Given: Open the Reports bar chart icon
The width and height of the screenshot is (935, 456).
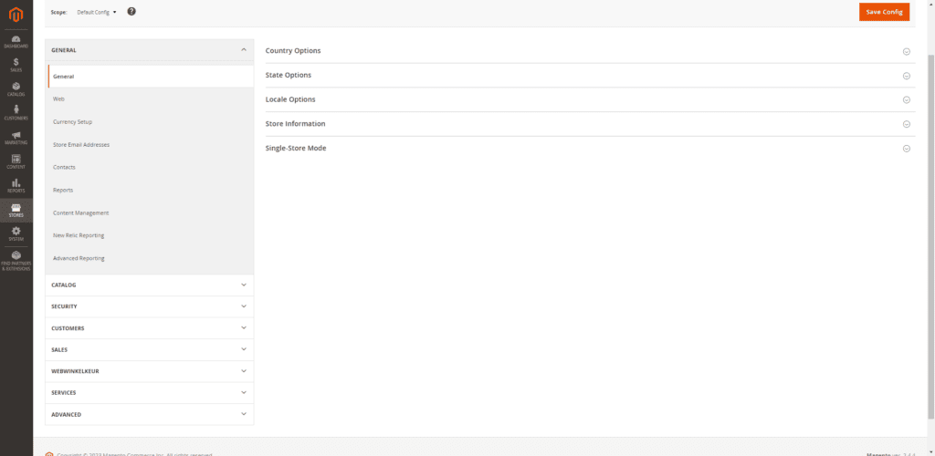Looking at the screenshot, I should [x=16, y=185].
